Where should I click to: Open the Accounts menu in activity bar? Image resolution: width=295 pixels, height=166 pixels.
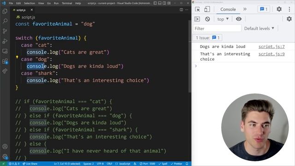point(5,147)
